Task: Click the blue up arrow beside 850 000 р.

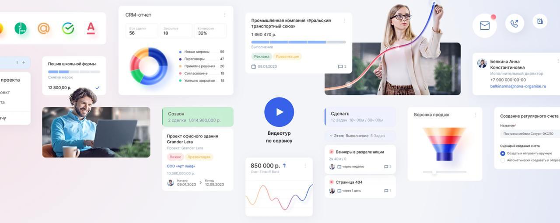Action: (284, 166)
